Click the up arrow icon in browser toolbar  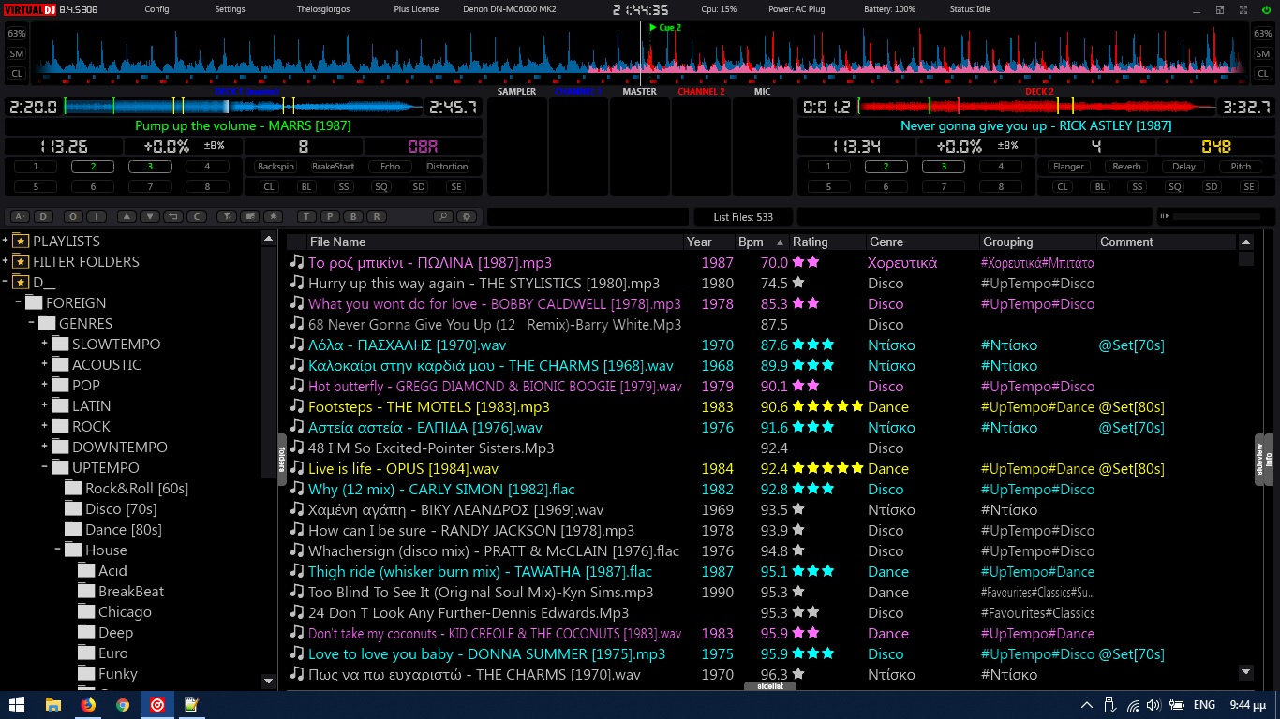pos(127,216)
